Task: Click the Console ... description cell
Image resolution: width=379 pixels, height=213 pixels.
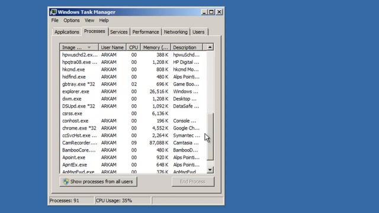Action: point(184,121)
